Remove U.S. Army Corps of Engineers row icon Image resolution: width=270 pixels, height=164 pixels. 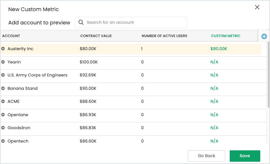coord(3,75)
